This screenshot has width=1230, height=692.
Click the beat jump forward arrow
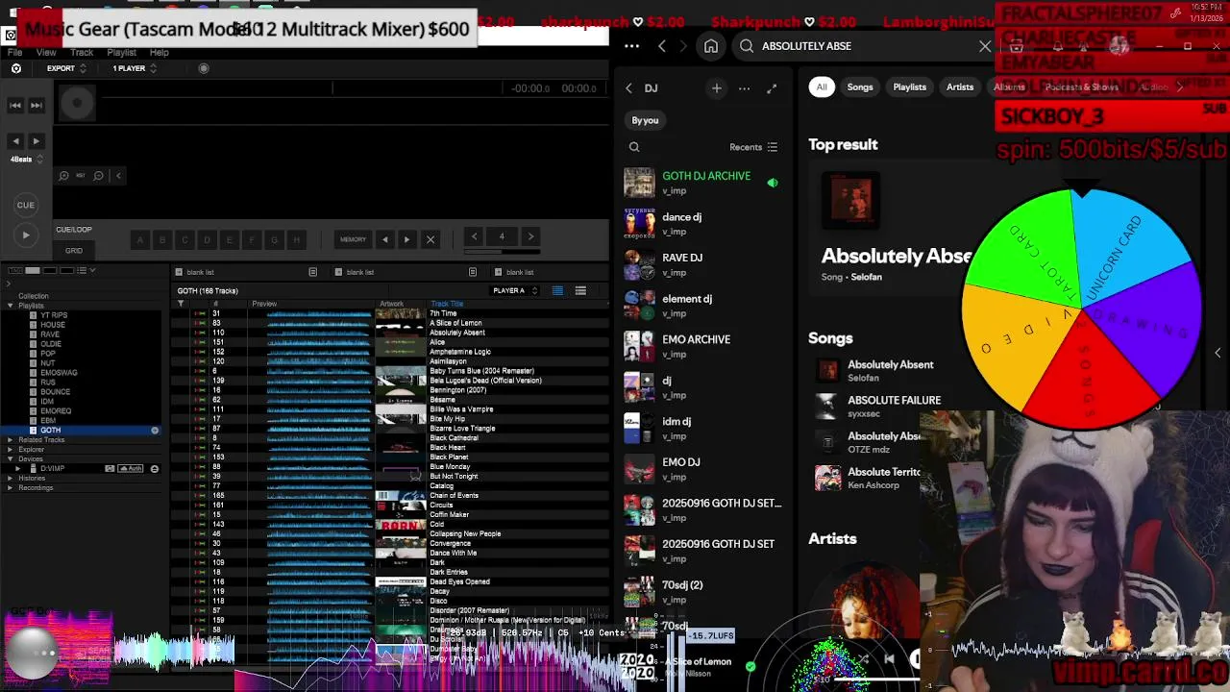coord(37,141)
